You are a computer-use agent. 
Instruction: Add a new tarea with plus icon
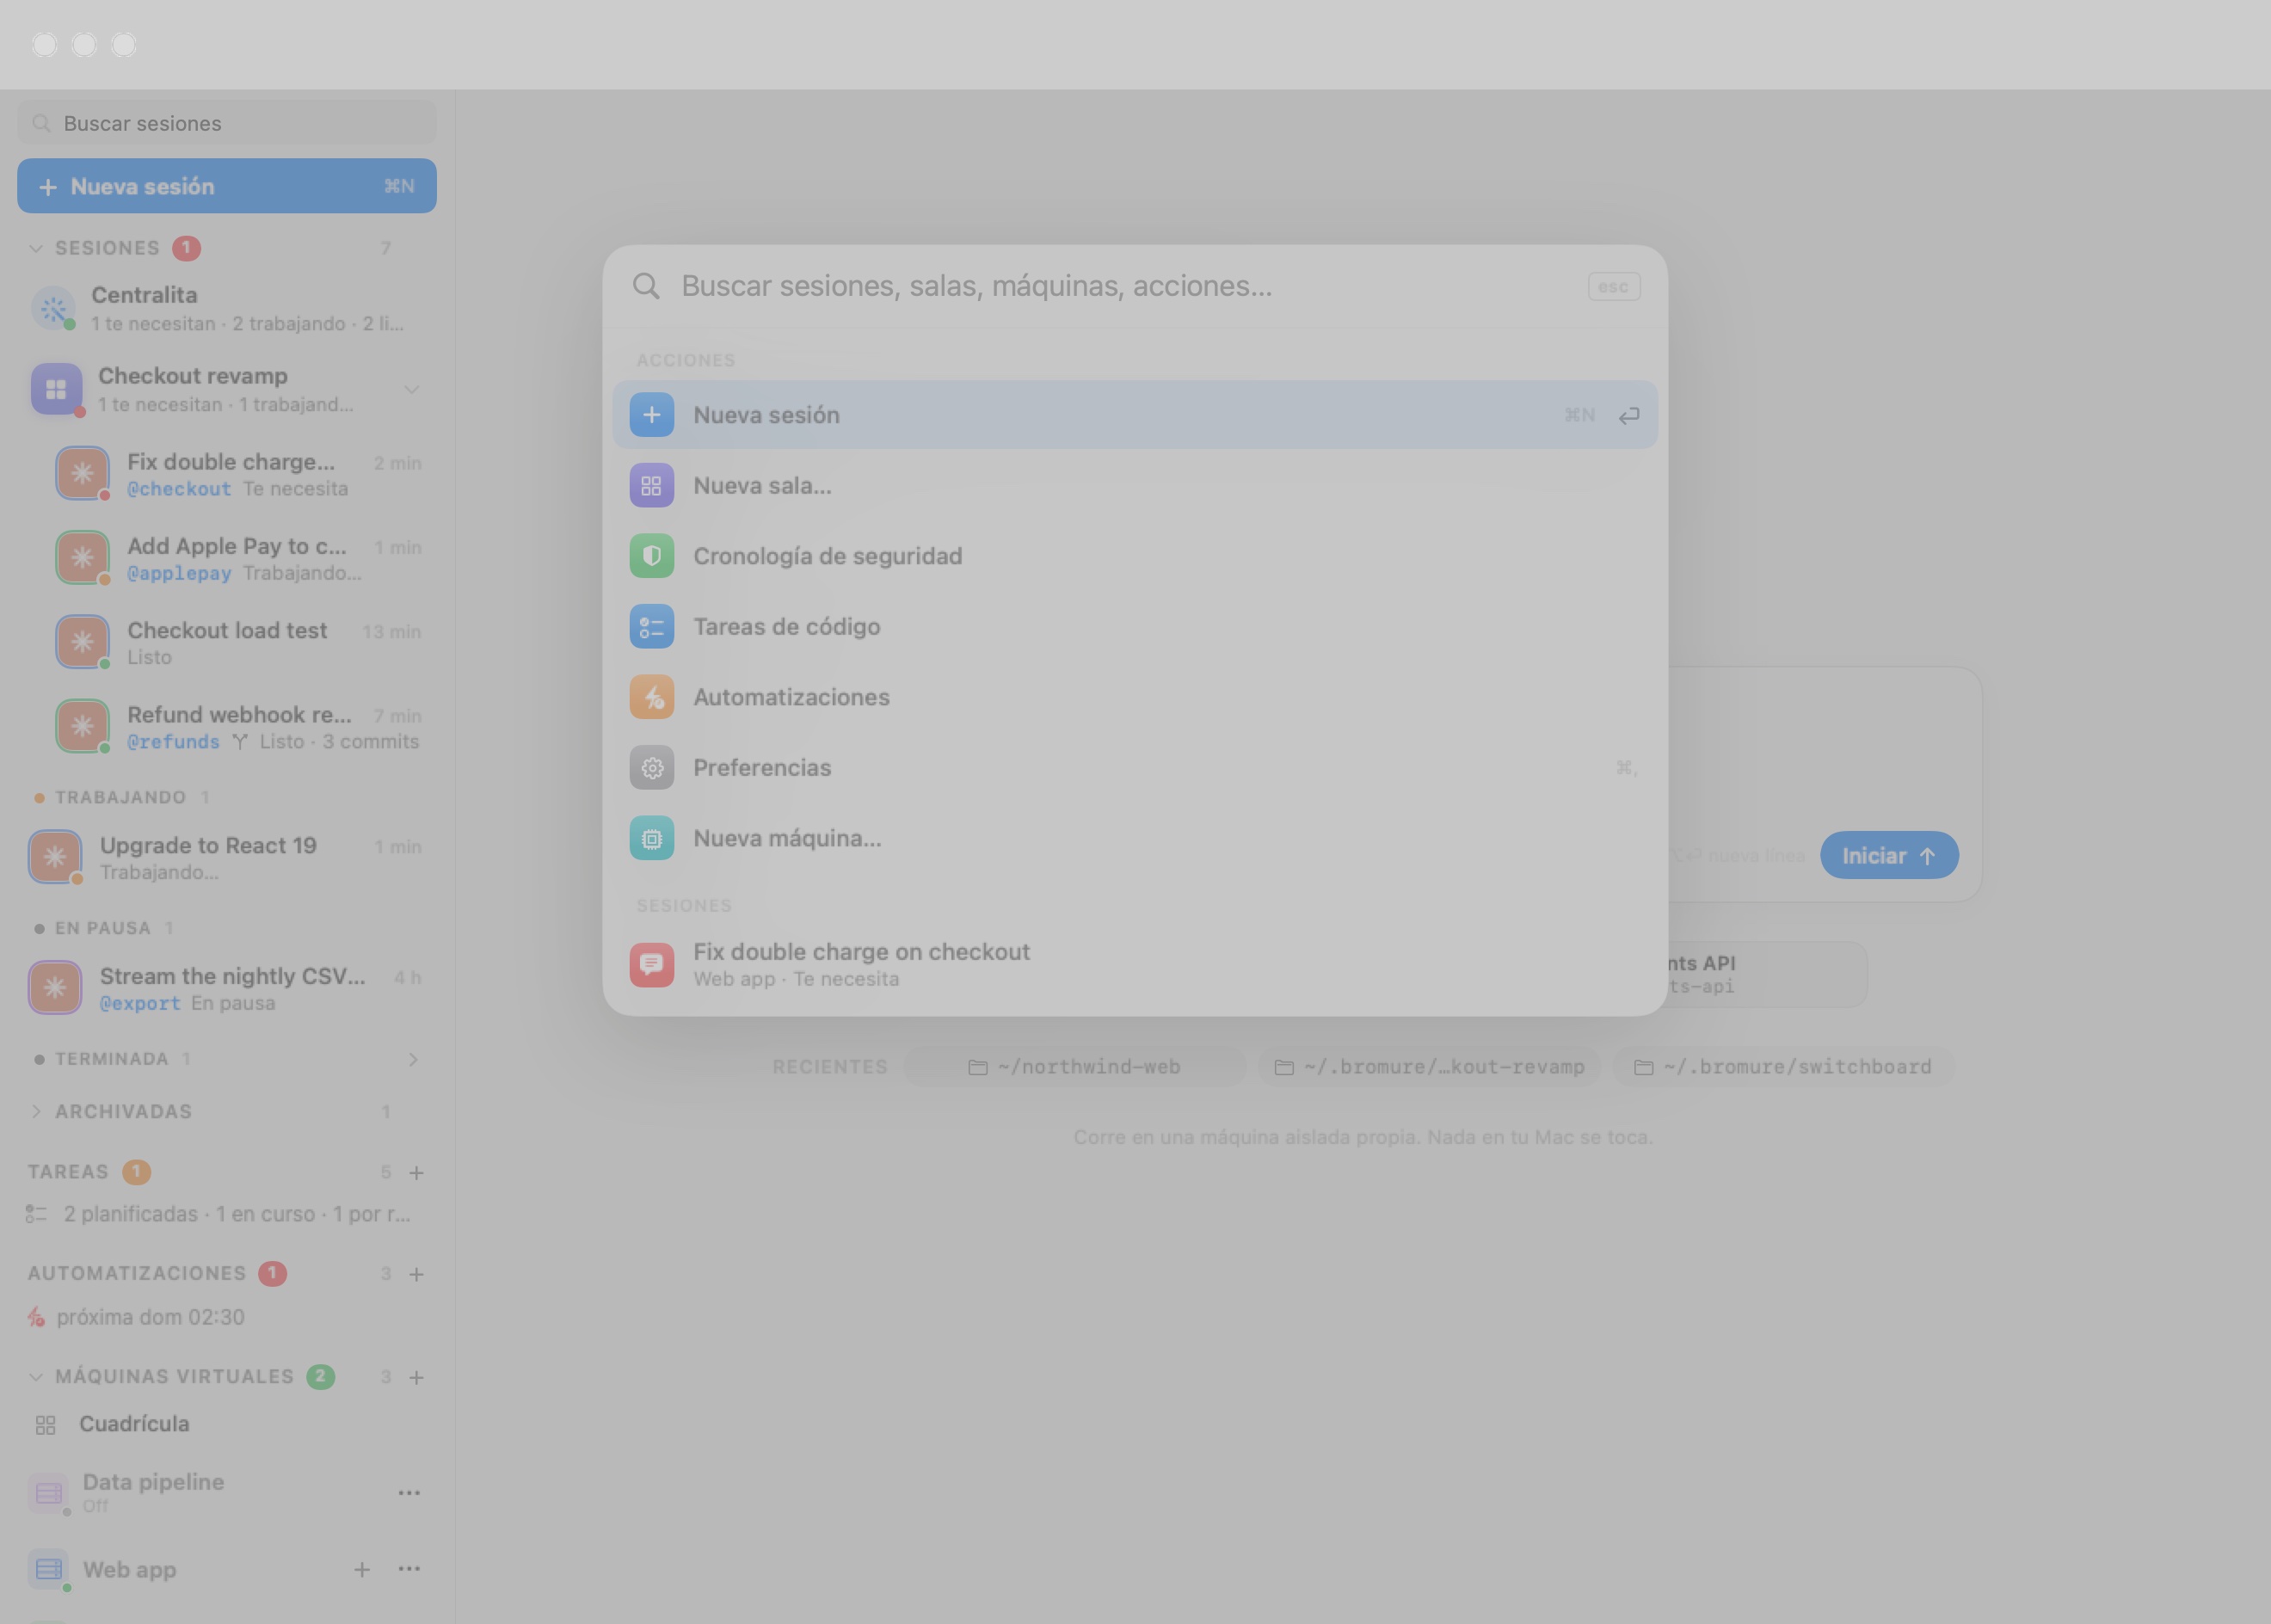[417, 1172]
